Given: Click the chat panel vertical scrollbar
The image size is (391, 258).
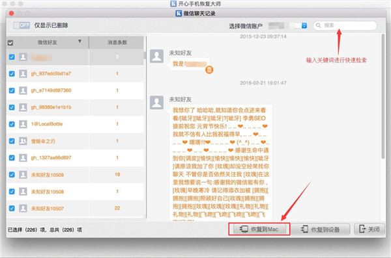Looking at the screenshot, I should pyautogui.click(x=383, y=97).
